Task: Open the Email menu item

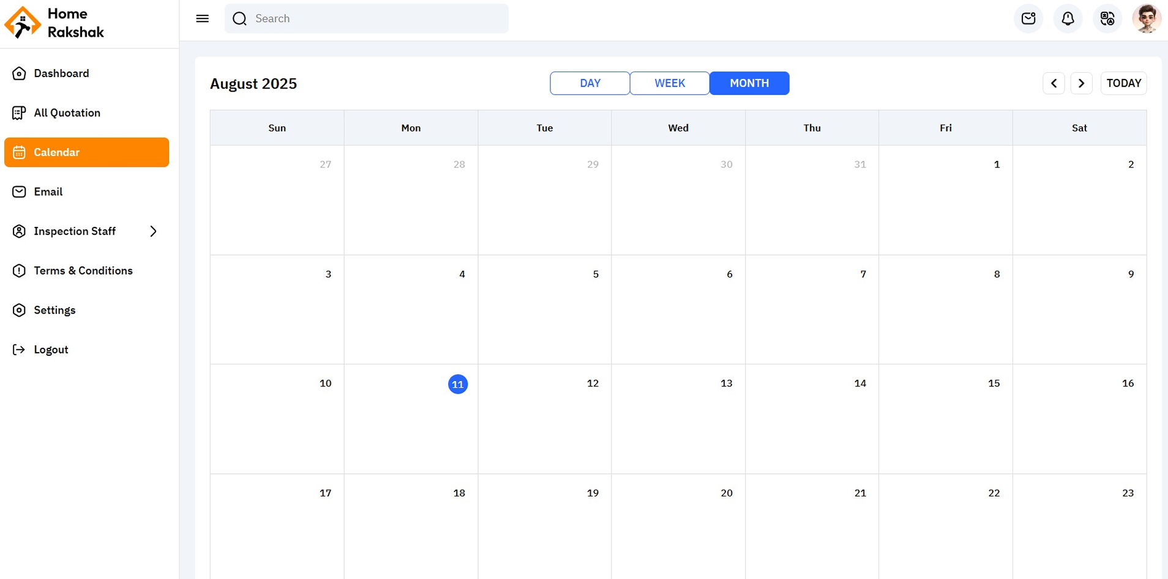Action: [48, 192]
